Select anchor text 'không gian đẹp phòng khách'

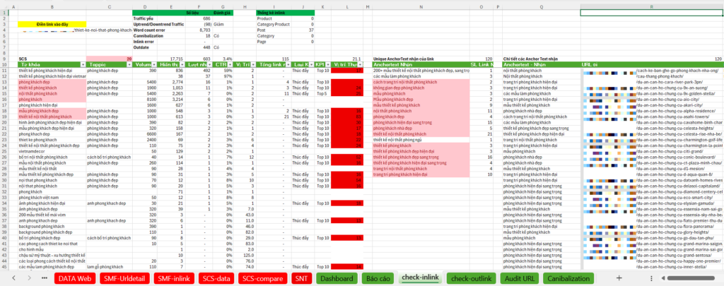[x=421, y=88]
